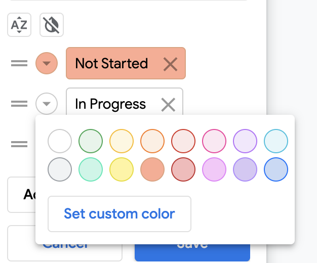Pick the light cyan swatch
The height and width of the screenshot is (263, 317).
(x=276, y=141)
